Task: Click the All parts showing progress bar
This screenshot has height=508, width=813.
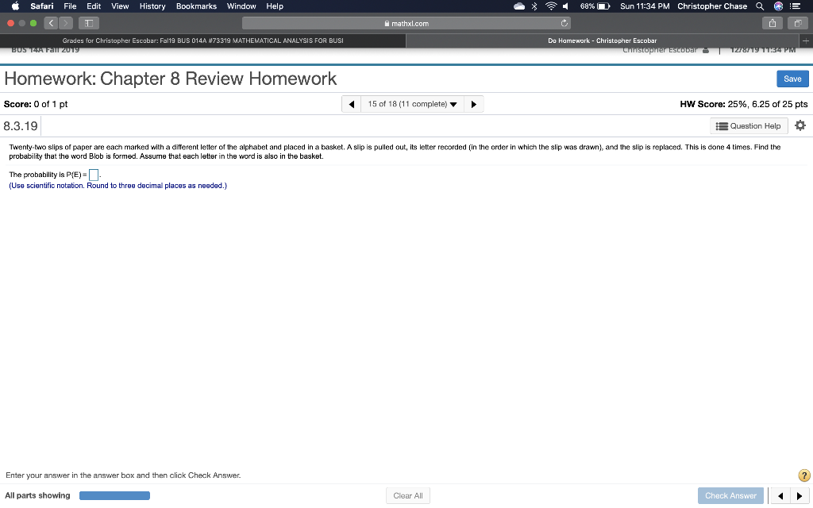Action: click(114, 495)
